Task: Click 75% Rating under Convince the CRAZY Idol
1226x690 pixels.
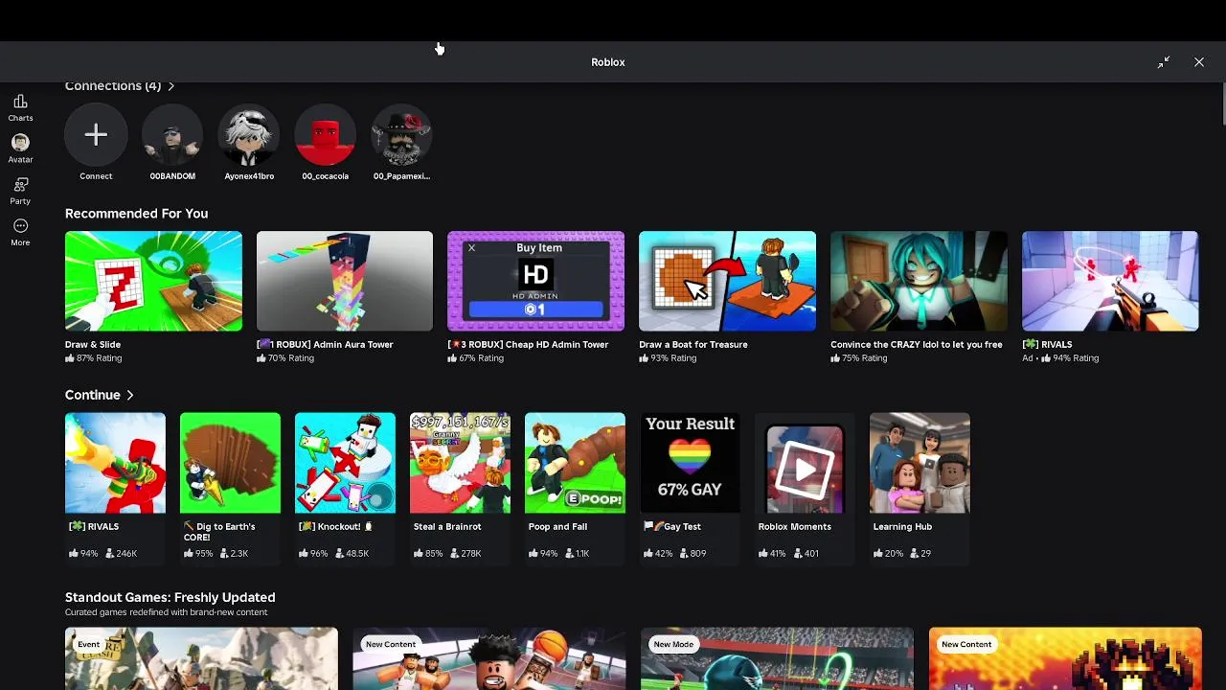Action: 859,358
